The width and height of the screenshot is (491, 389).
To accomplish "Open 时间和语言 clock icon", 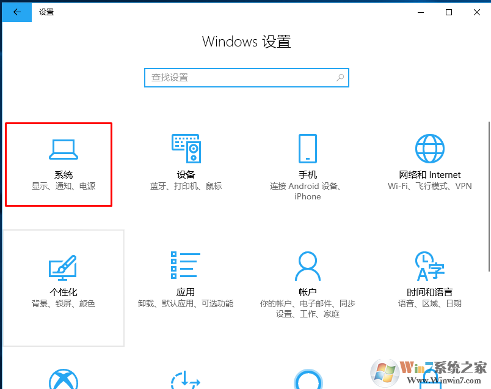I will click(x=430, y=266).
